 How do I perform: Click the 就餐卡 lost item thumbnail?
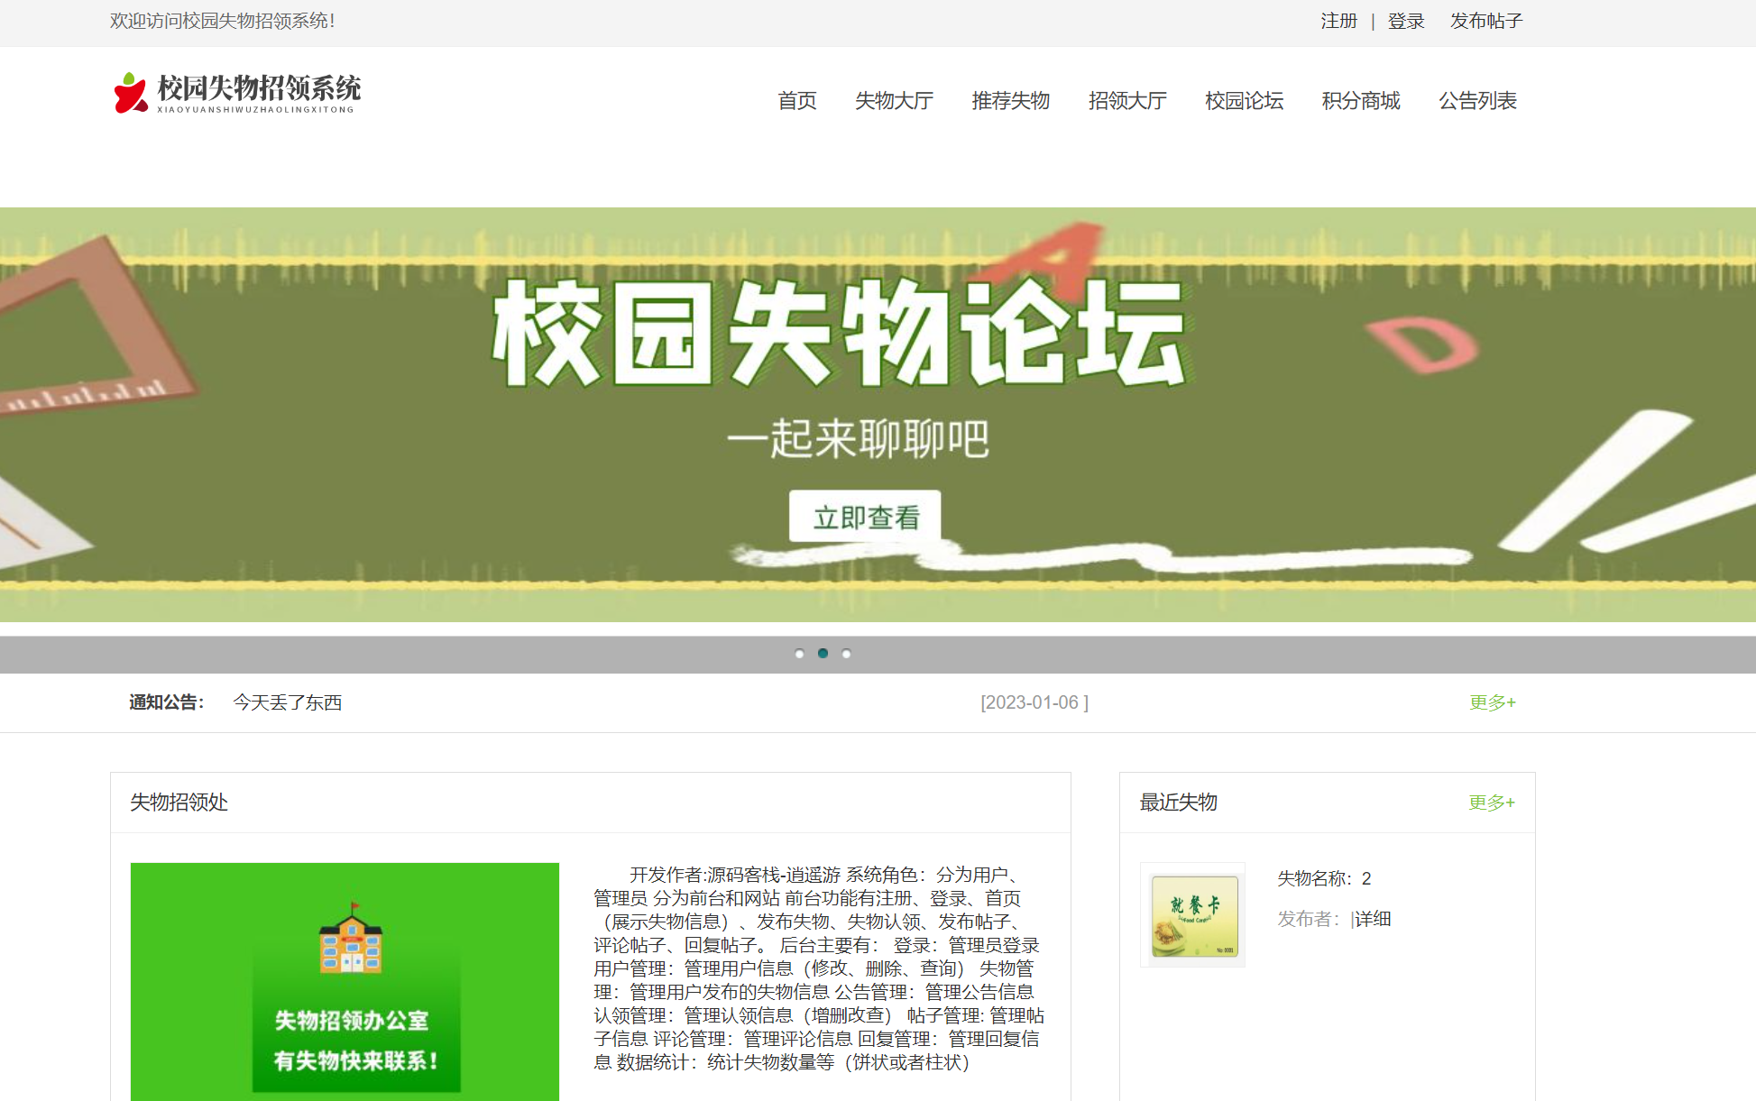1193,915
